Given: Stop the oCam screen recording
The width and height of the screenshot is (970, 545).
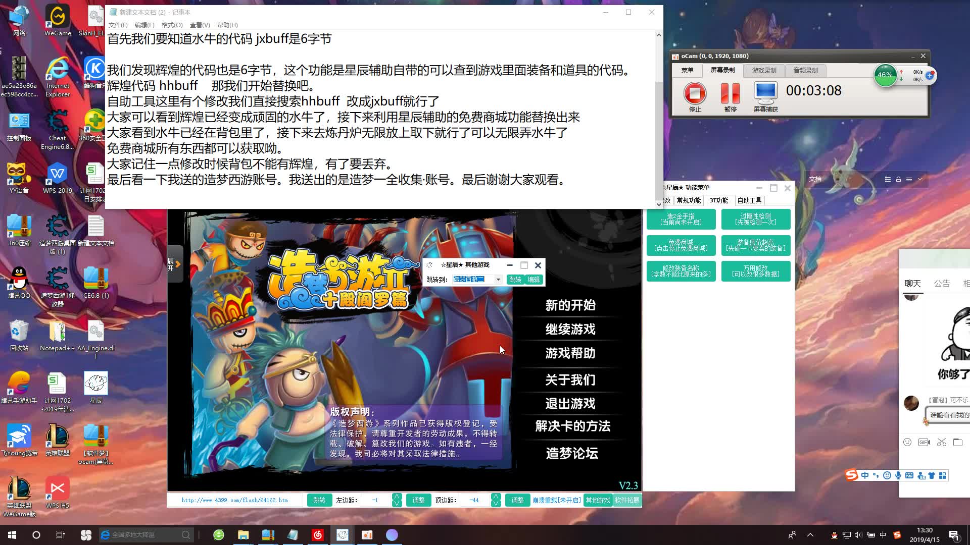Looking at the screenshot, I should click(695, 93).
